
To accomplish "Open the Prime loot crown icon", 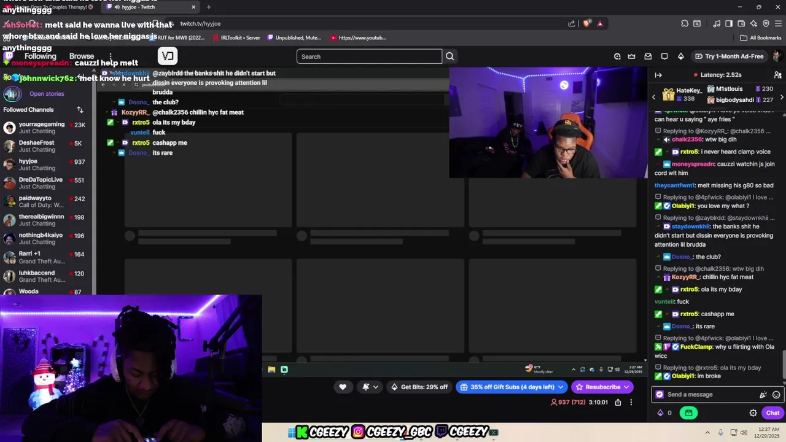I will 631,56.
